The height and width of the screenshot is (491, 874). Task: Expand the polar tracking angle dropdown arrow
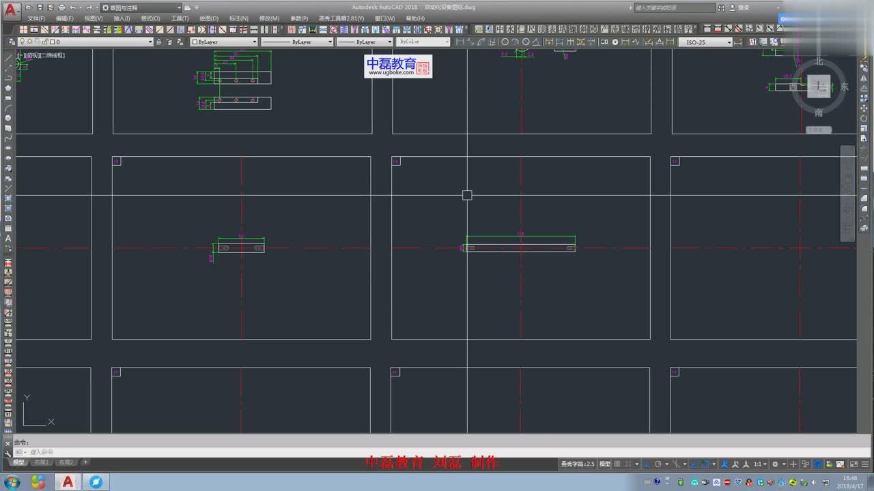point(666,464)
